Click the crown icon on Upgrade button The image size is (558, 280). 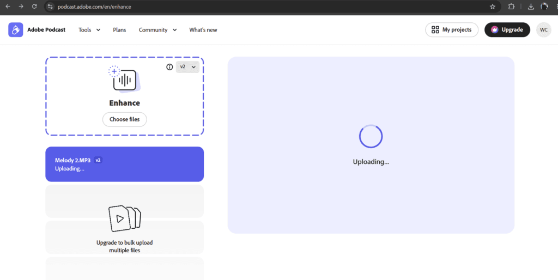coord(494,30)
